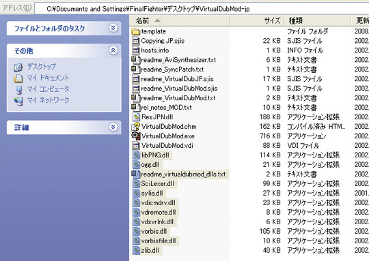Select the zlib.dll icon
The height and width of the screenshot is (261, 369).
(x=136, y=250)
